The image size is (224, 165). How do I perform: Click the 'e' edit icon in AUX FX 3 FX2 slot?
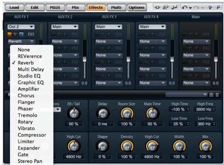109,48
